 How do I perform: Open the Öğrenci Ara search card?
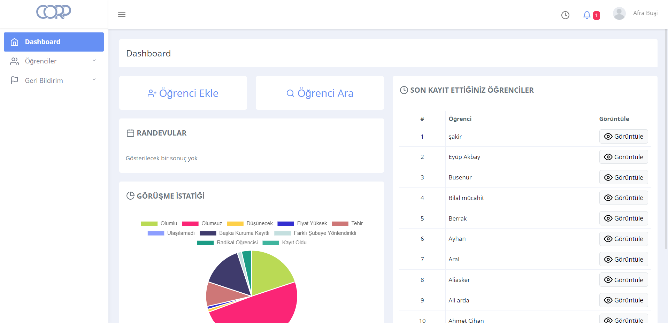320,93
